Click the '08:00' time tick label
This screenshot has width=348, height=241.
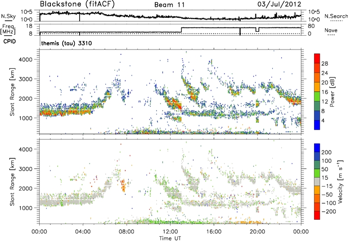click(x=127, y=232)
